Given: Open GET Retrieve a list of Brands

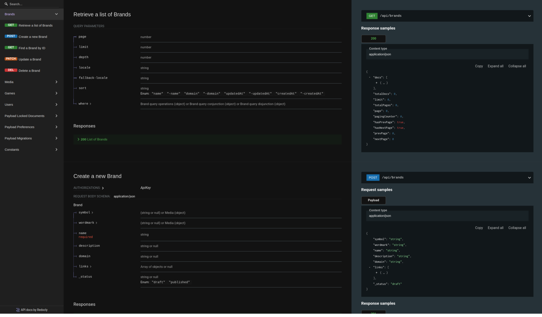Looking at the screenshot, I should coord(35,25).
